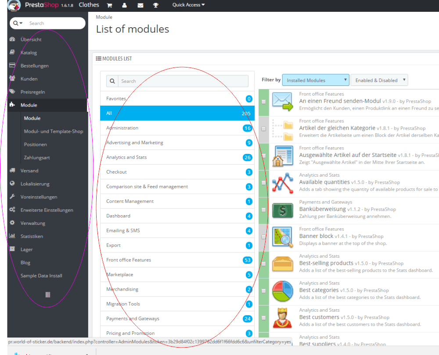Select the Emailing & SMS category
The height and width of the screenshot is (355, 439).
pos(177,231)
